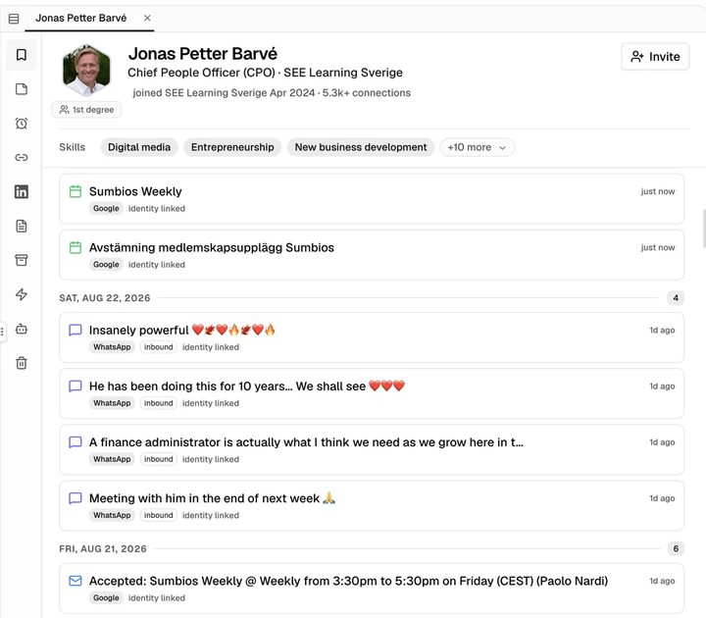
Task: Click Google tag on Accepted email card
Action: pyautogui.click(x=106, y=597)
